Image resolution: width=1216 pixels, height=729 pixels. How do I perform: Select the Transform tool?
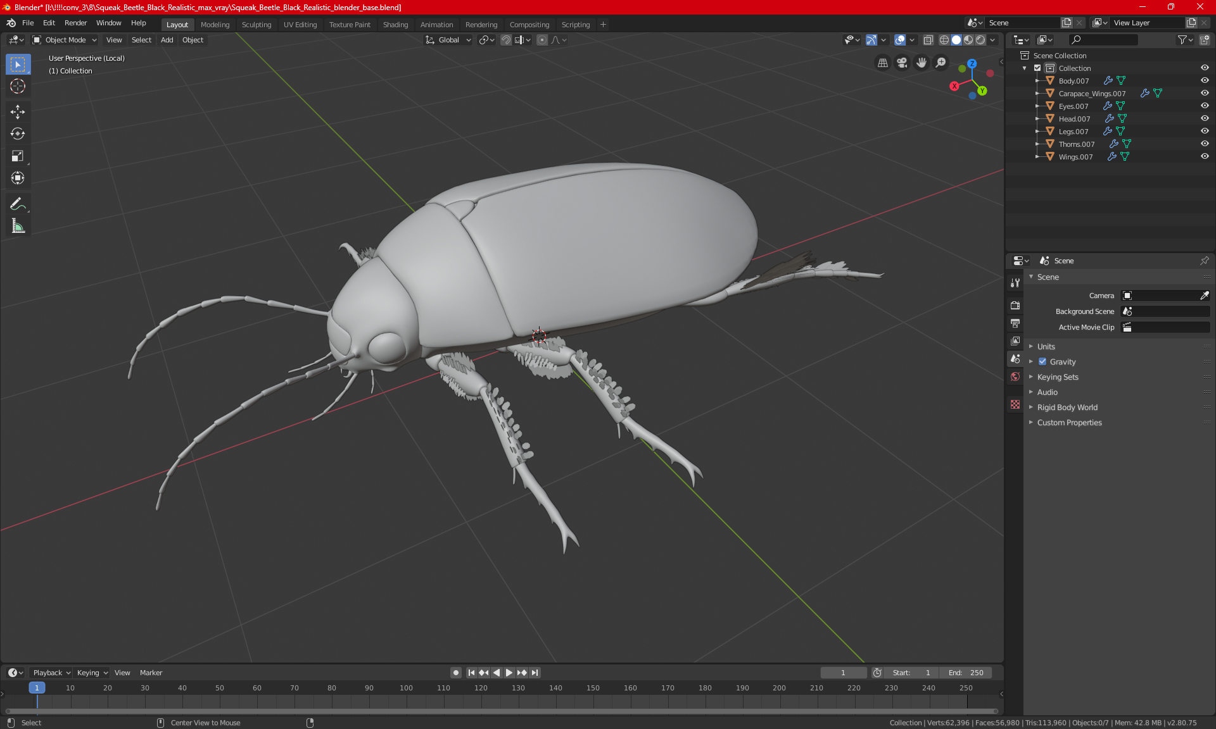[x=18, y=178]
